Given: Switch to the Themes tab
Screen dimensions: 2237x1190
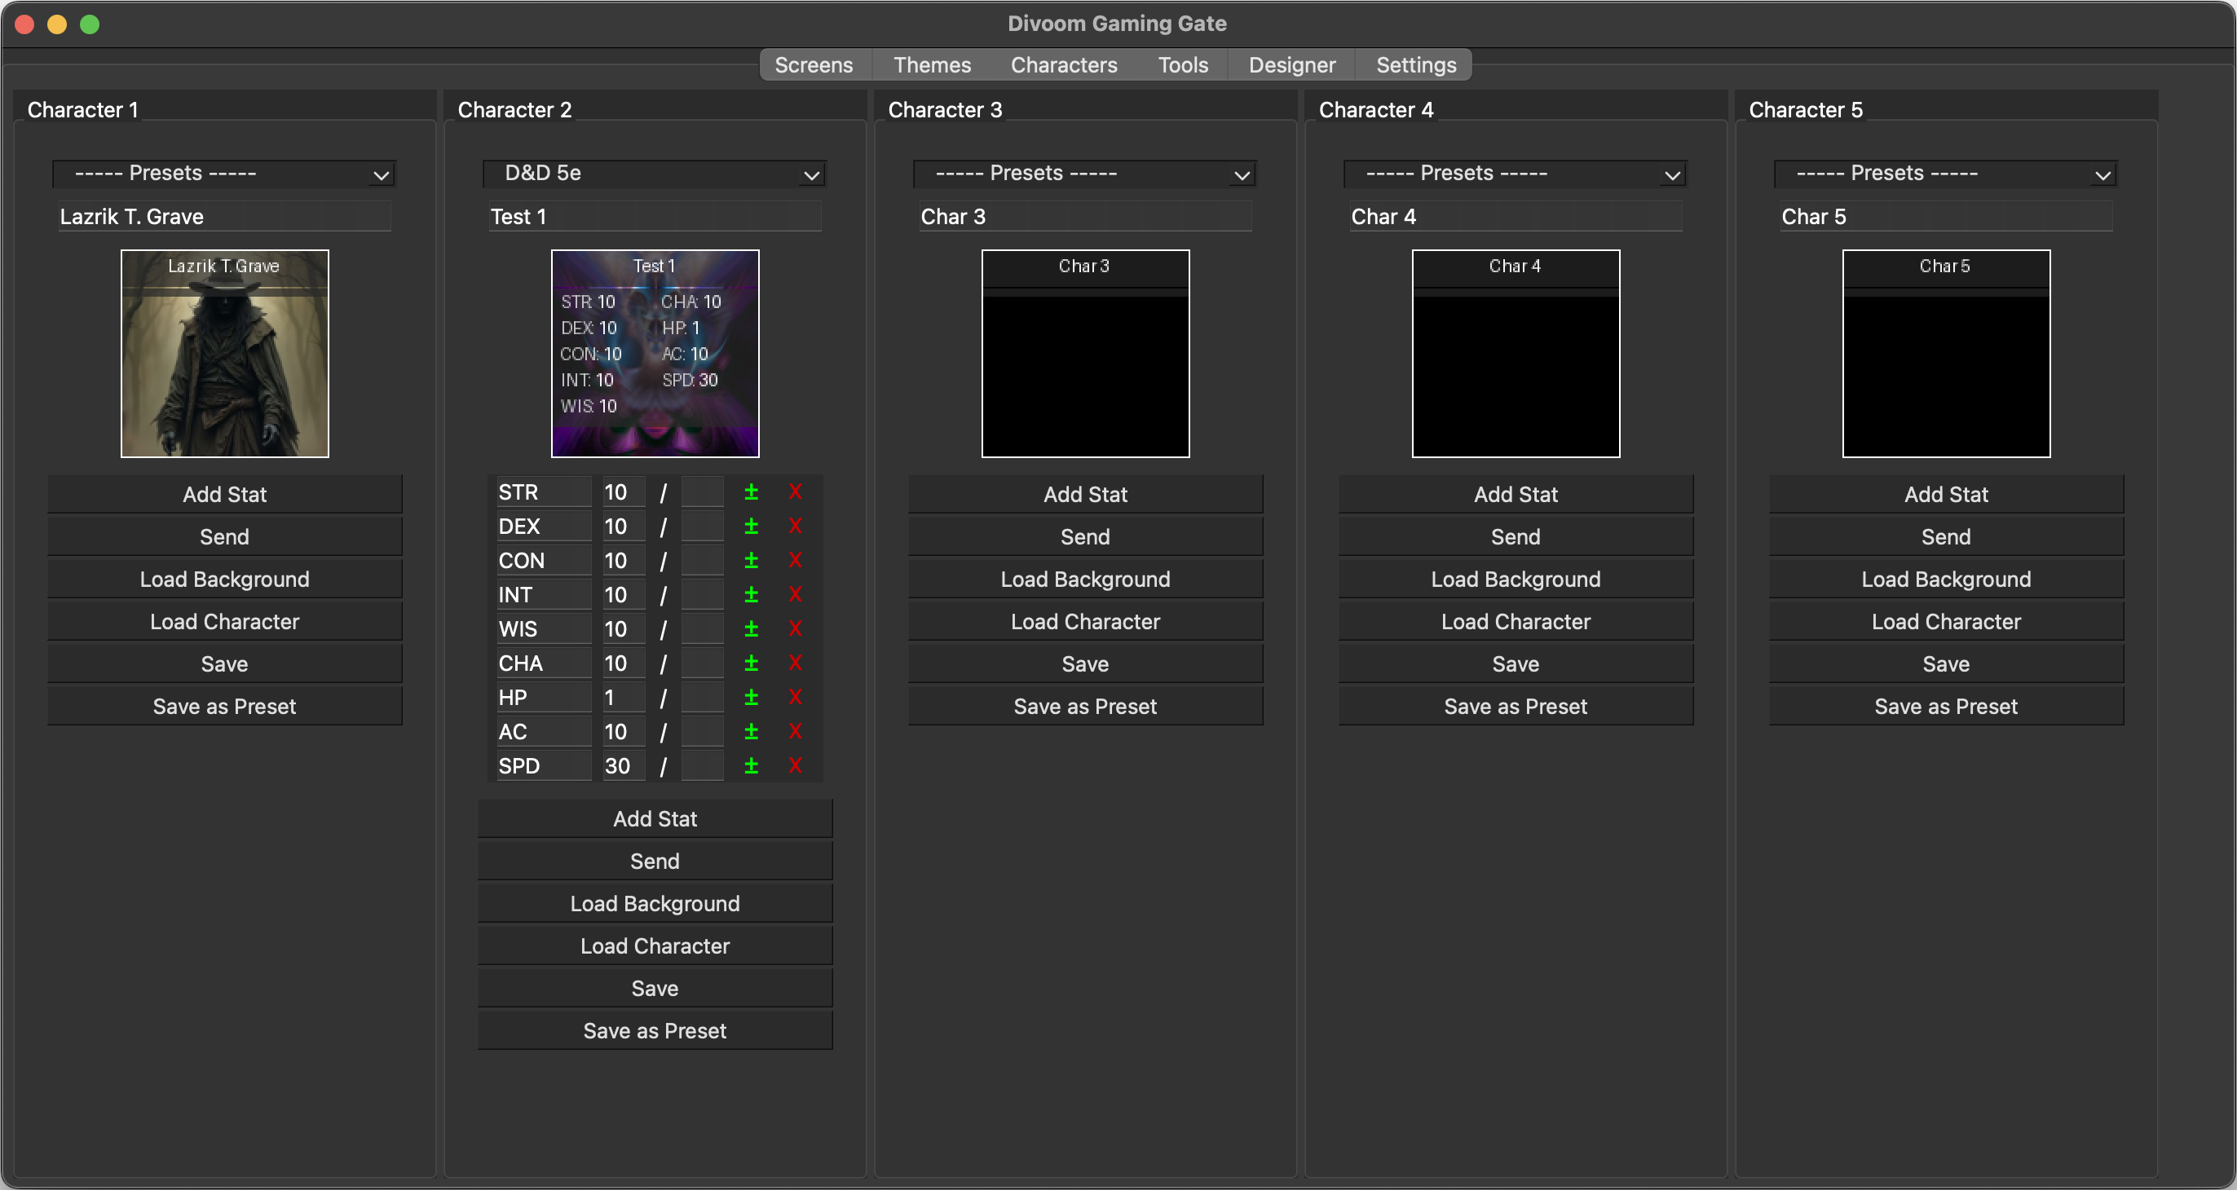Looking at the screenshot, I should pyautogui.click(x=932, y=65).
